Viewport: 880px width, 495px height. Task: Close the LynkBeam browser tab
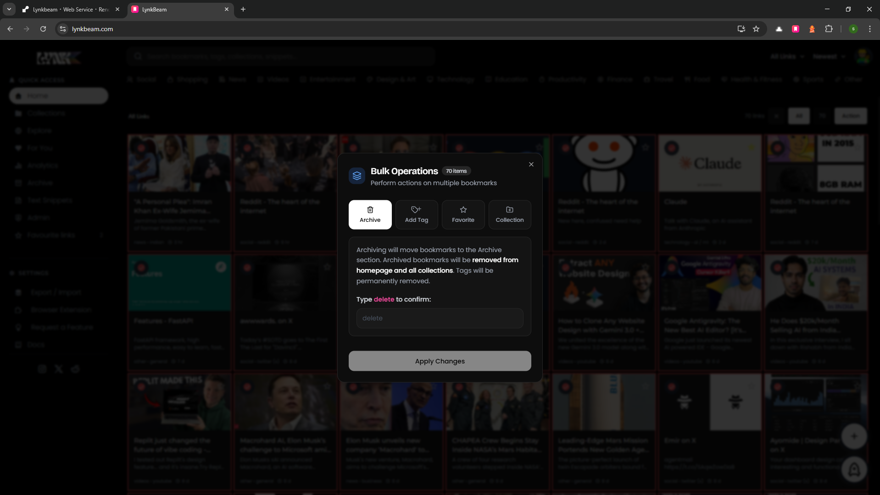pos(227,9)
